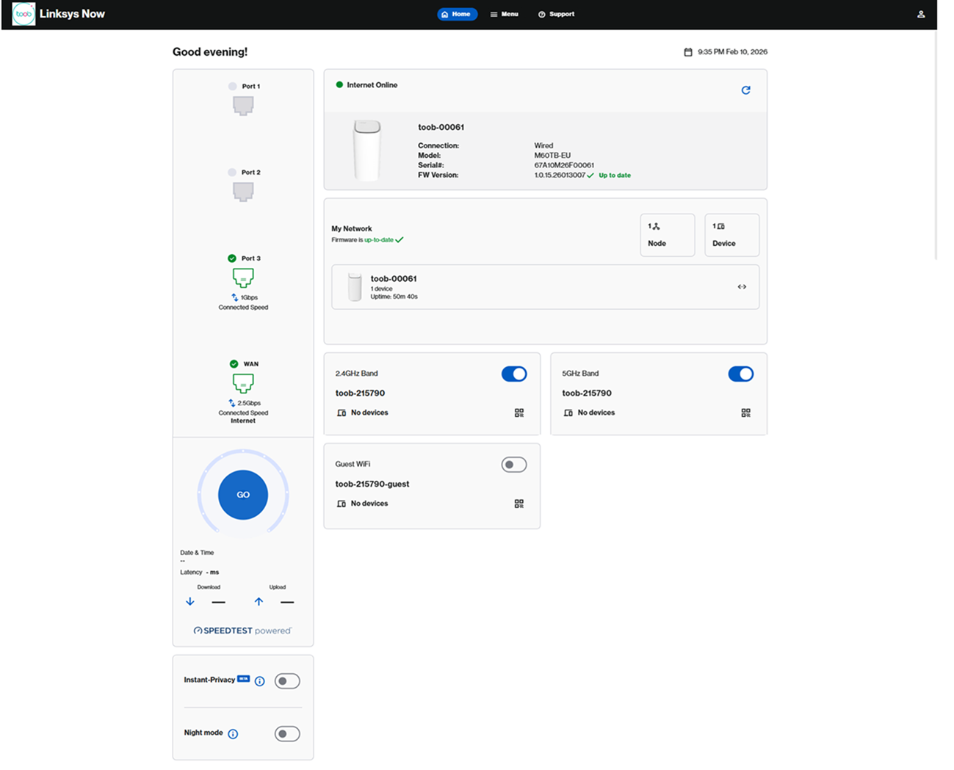Select Support in the top navigation
The image size is (954, 770).
pyautogui.click(x=556, y=13)
